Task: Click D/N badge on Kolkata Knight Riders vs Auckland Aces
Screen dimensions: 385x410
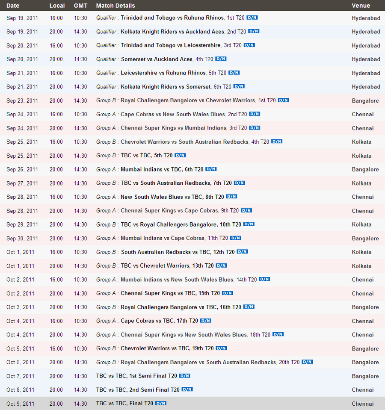Action: pyautogui.click(x=254, y=31)
